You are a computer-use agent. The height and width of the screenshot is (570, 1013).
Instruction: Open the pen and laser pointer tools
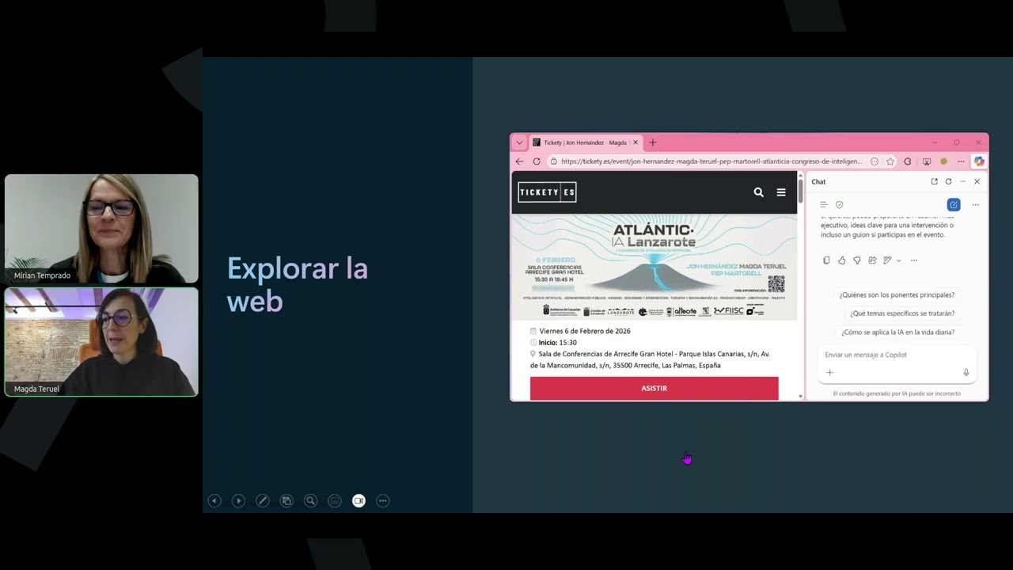pos(263,500)
